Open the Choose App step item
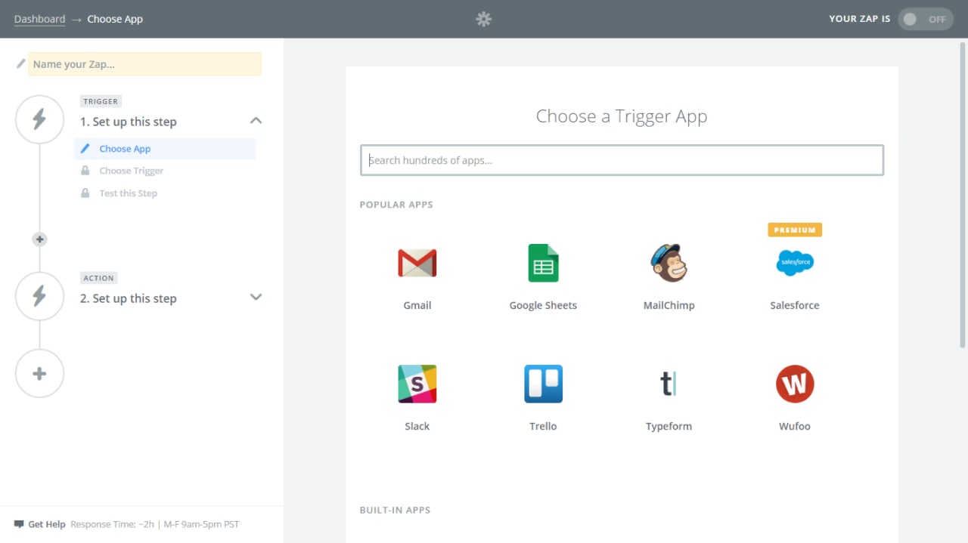This screenshot has height=543, width=968. pos(165,149)
